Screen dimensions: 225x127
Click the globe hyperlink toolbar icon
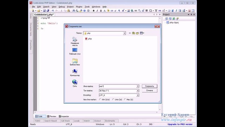pyautogui.click(x=132, y=11)
